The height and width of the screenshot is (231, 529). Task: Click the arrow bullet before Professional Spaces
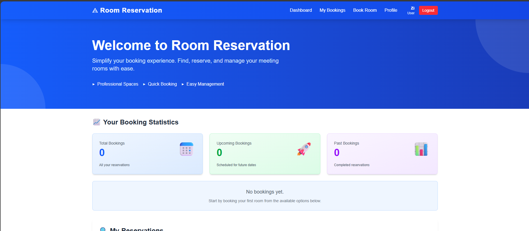tap(94, 84)
